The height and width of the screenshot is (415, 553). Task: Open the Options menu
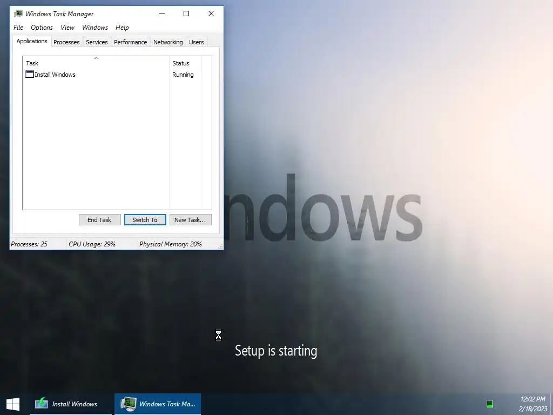pos(42,28)
